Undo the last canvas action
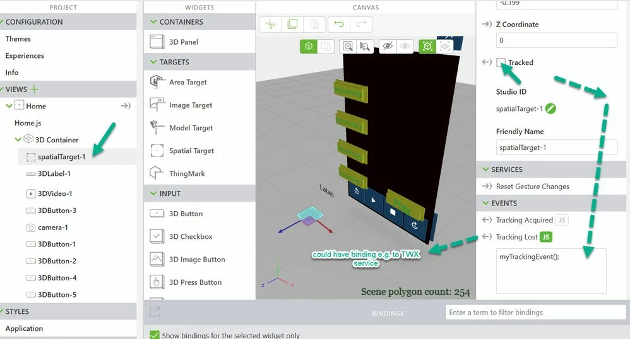Viewport: 630px width, 339px height. (339, 25)
